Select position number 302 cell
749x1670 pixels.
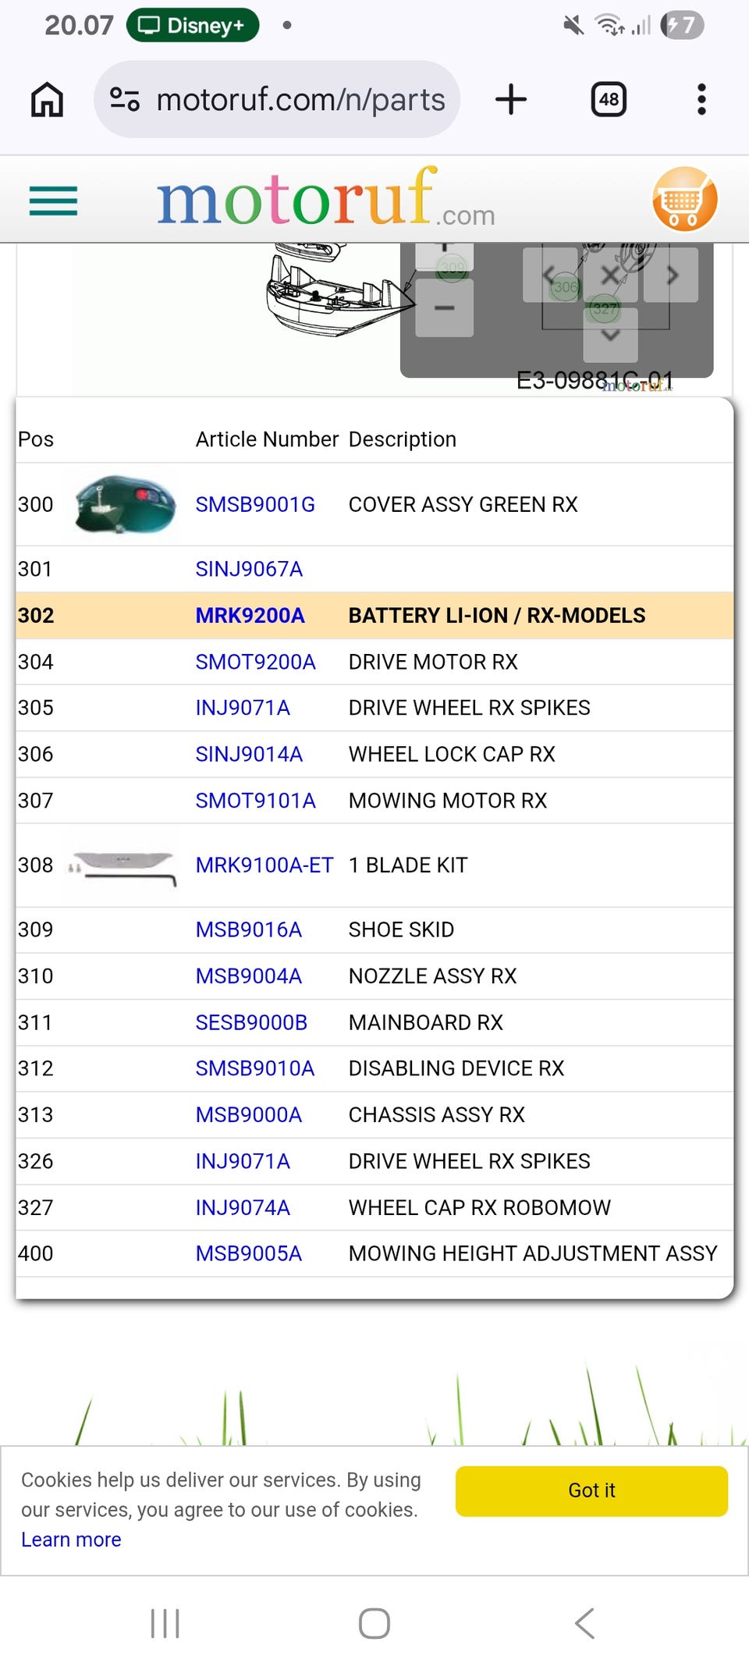[36, 616]
